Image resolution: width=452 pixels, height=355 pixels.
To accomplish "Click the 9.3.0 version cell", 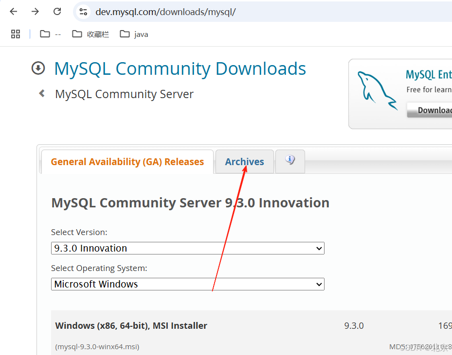I will click(354, 326).
